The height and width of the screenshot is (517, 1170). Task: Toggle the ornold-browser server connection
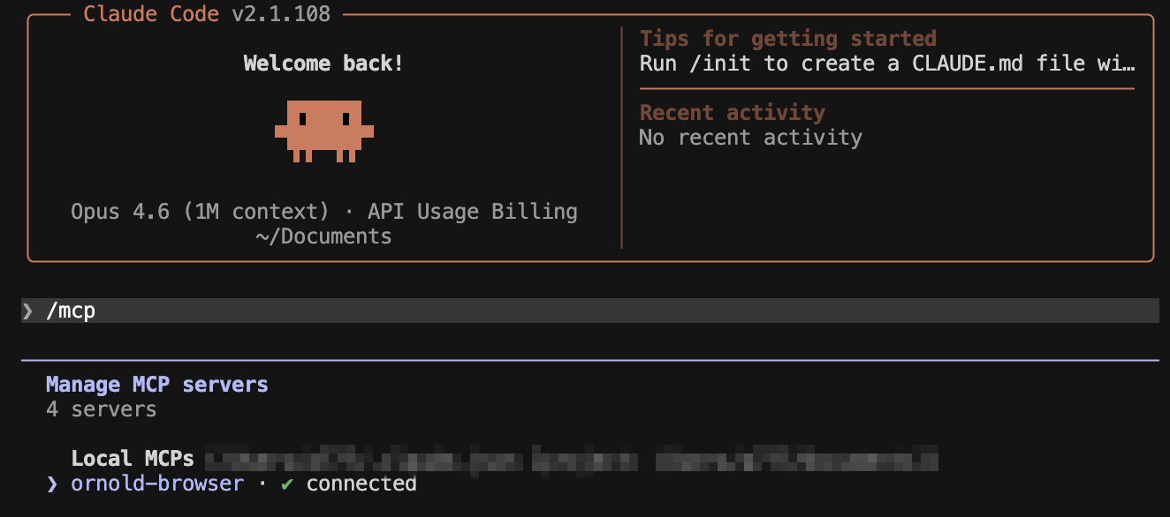157,483
